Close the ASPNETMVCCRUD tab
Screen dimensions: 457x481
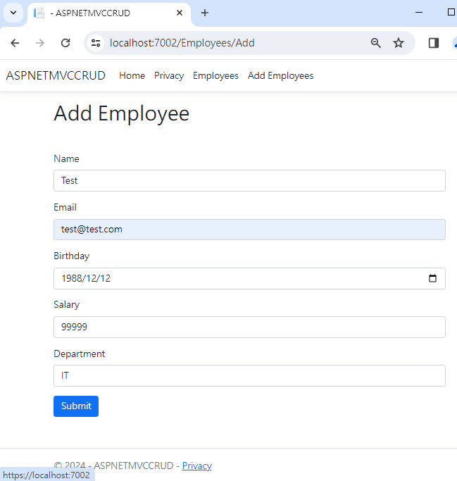180,13
